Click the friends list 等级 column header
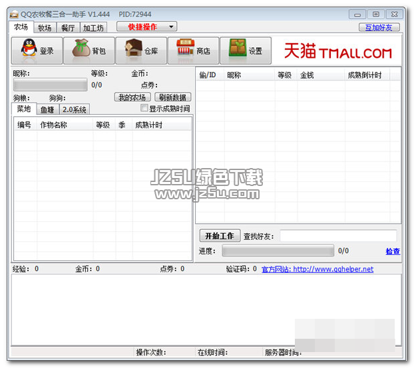Viewport: 414px width, 368px height. pyautogui.click(x=285, y=75)
